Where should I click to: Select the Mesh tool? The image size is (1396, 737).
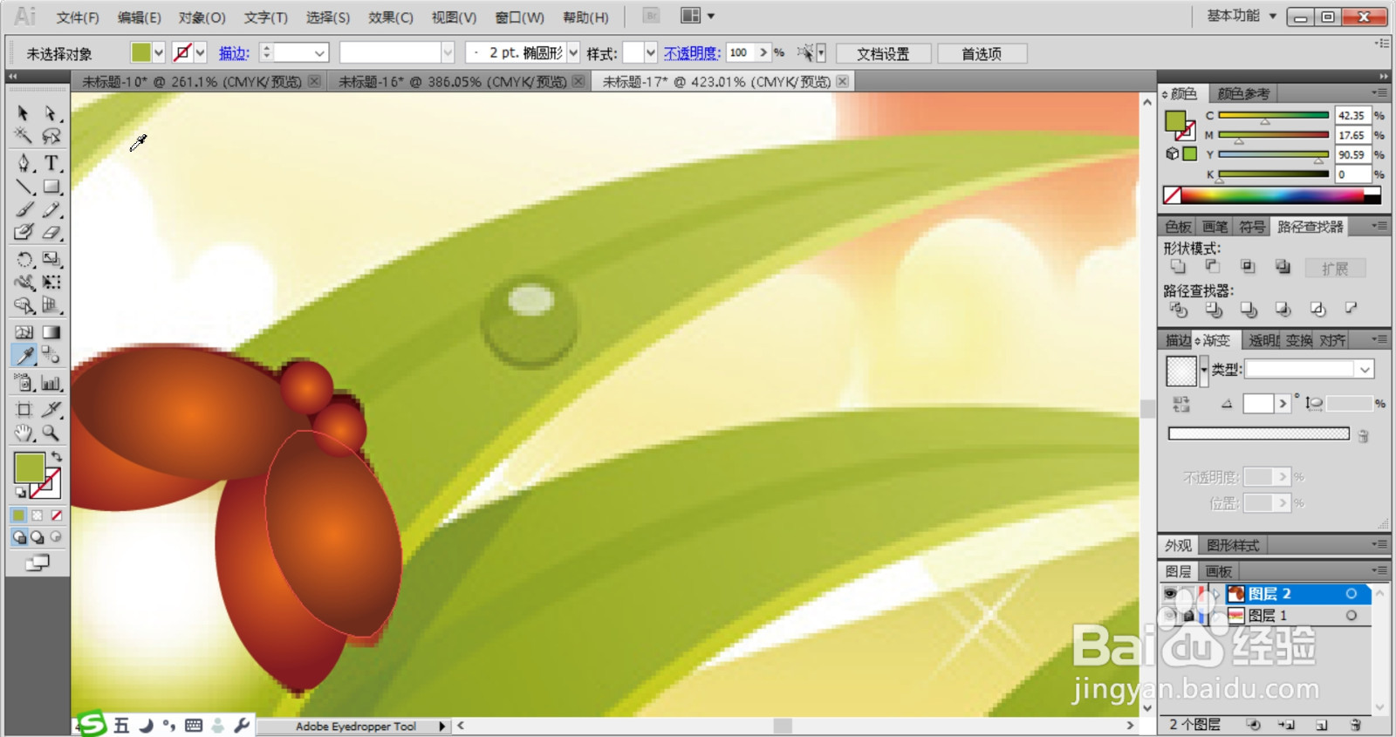24,332
